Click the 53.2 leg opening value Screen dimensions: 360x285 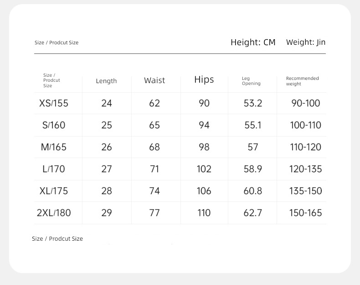click(x=253, y=103)
